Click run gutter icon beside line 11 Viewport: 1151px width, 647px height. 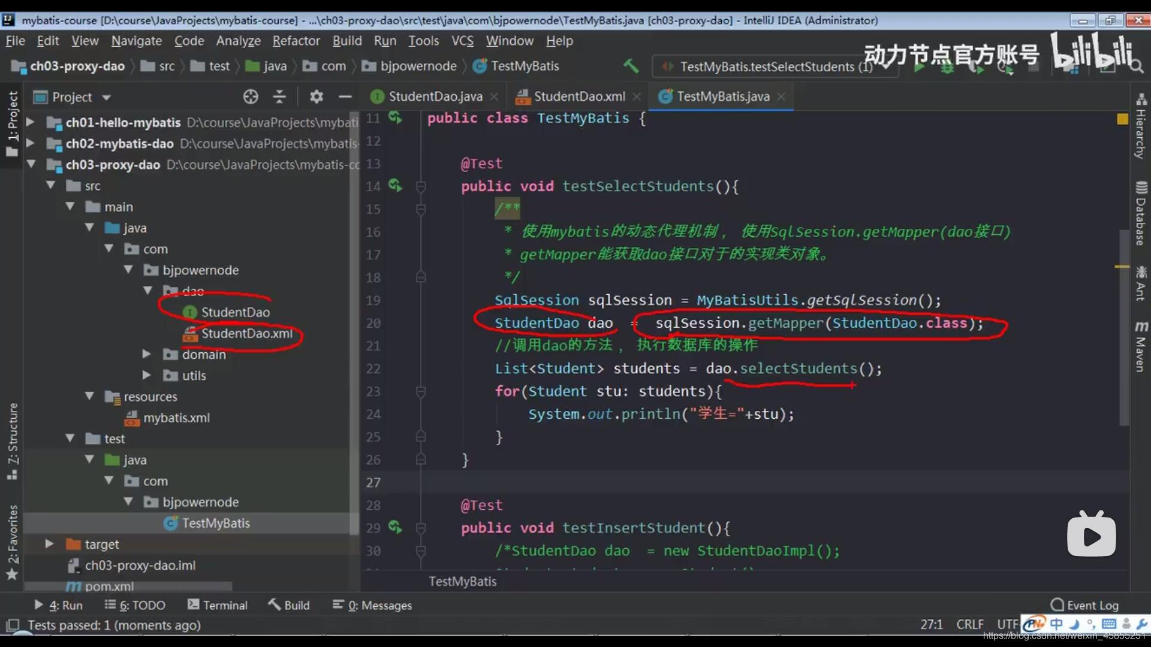pos(395,117)
